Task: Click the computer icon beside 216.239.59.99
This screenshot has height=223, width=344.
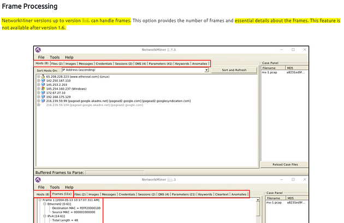Action: pos(43,101)
